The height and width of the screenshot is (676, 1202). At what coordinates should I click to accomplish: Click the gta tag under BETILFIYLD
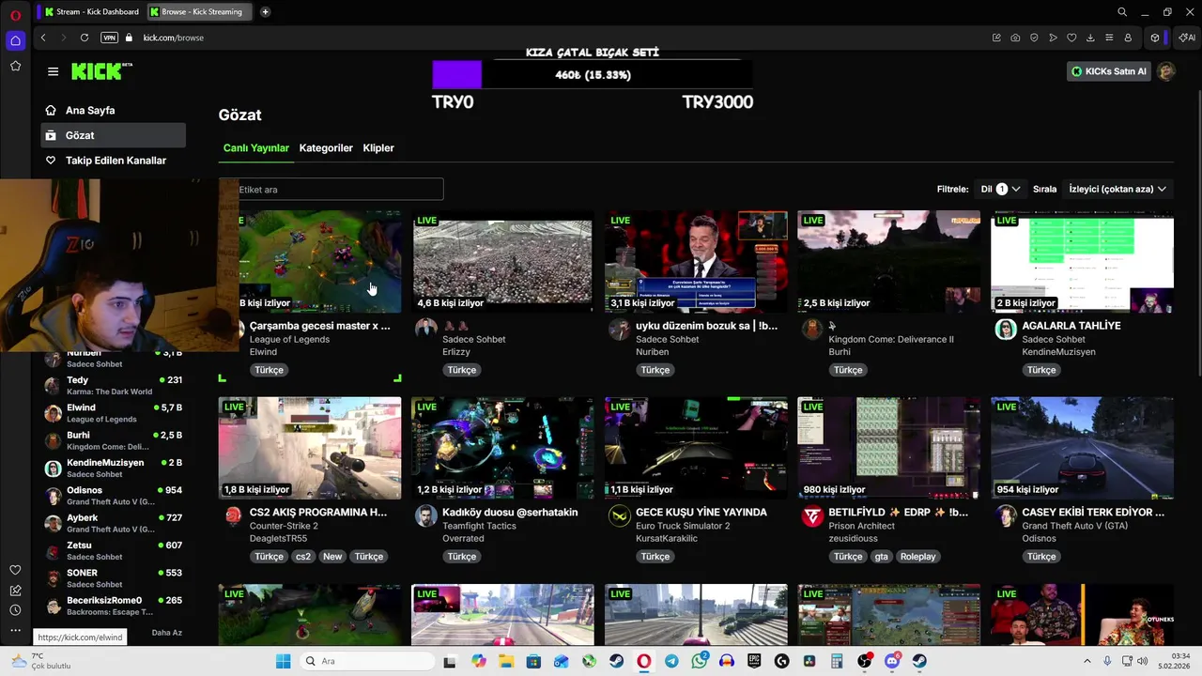(x=881, y=557)
